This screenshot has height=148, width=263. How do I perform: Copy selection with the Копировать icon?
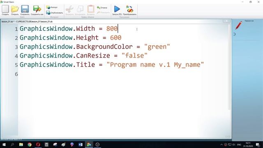80,10
